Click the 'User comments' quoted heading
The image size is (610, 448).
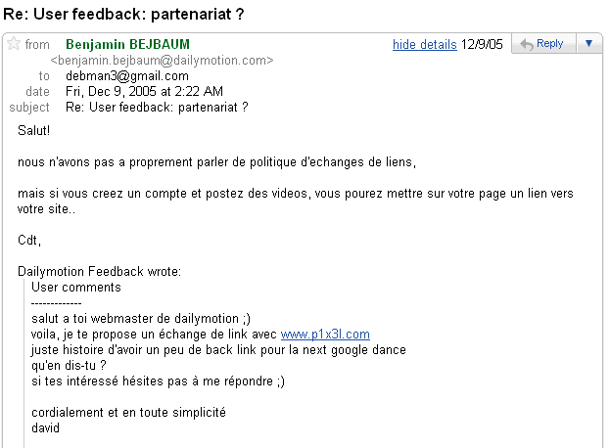(76, 288)
